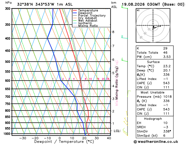Select the Totals Totals value 46
187x144 pixels.
coord(165,52)
